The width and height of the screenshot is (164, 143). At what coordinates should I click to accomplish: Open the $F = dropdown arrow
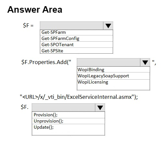click(x=108, y=26)
